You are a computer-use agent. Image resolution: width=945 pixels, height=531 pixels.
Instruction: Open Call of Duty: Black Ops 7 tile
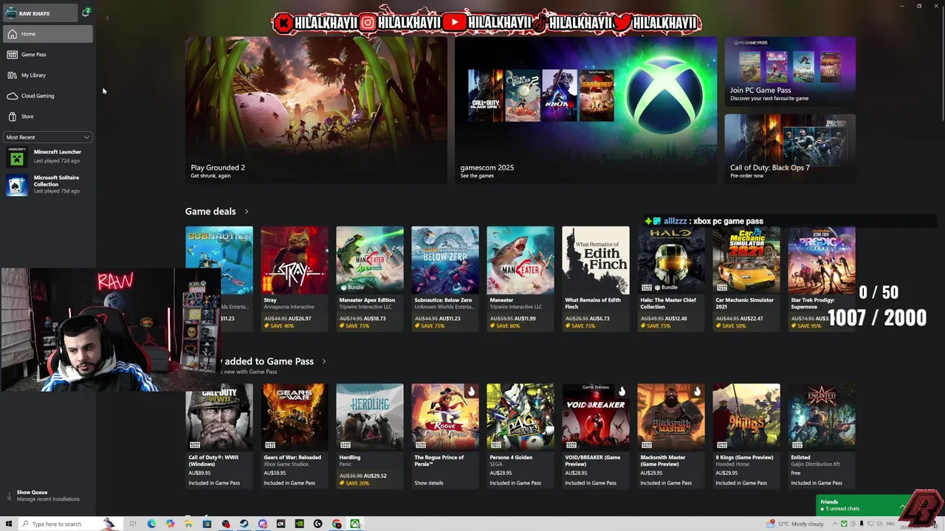tap(790, 148)
